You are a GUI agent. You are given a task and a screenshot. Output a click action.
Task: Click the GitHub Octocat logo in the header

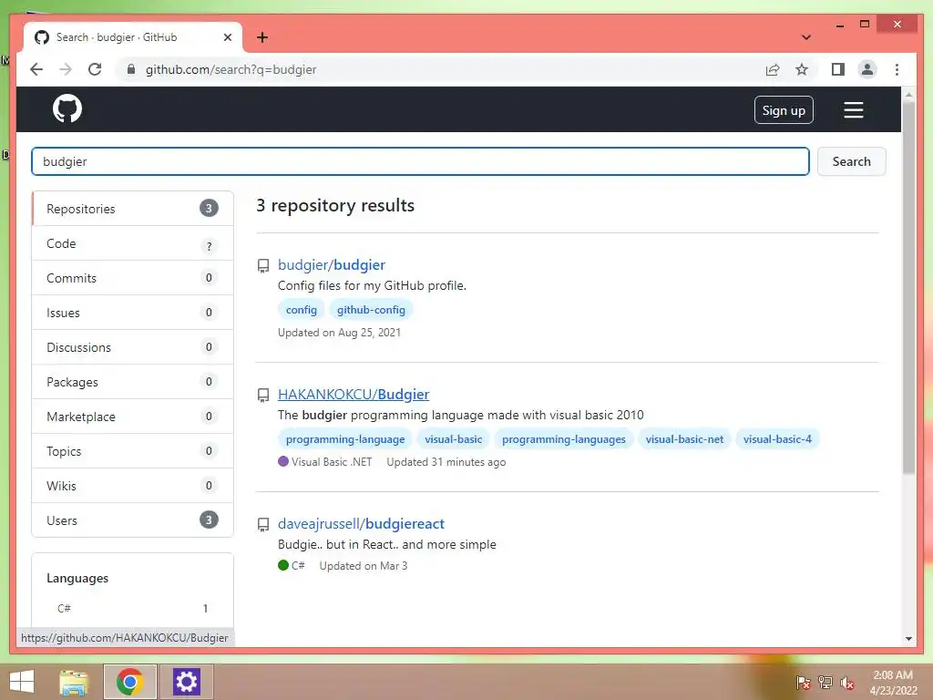click(x=67, y=109)
